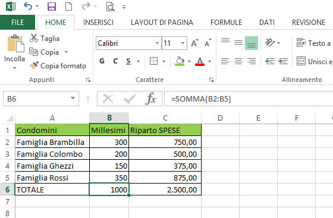The image size is (333, 218).
Task: Select the Copia formato paintbrush
Action: tap(34, 65)
